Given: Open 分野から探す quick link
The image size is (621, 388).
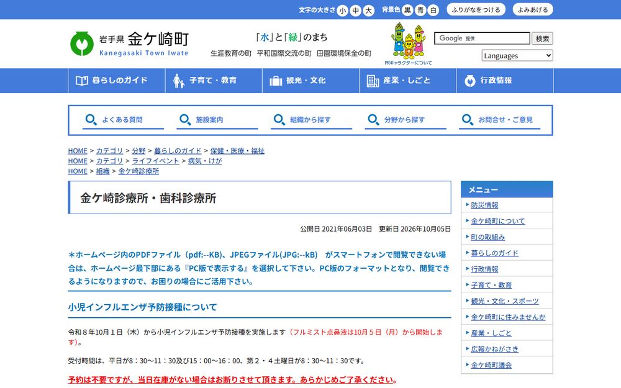Looking at the screenshot, I should 405,120.
